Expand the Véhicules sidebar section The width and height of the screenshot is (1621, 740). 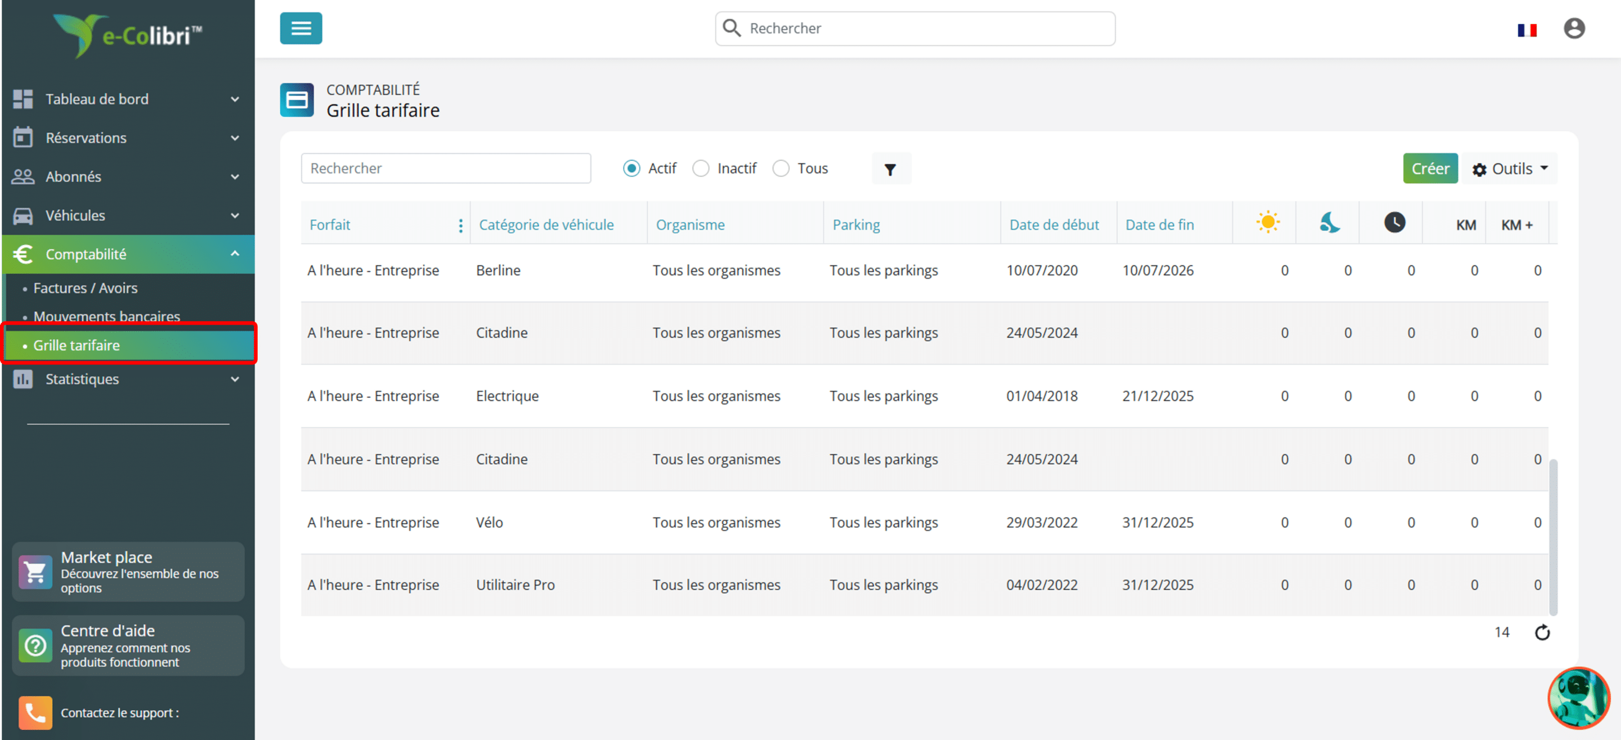pos(128,215)
